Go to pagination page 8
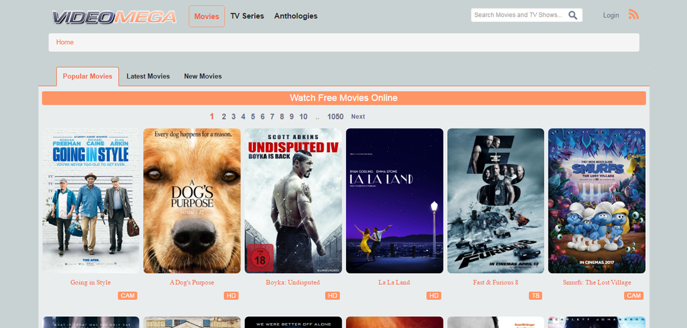Viewport: 687px width, 328px height. click(x=282, y=117)
